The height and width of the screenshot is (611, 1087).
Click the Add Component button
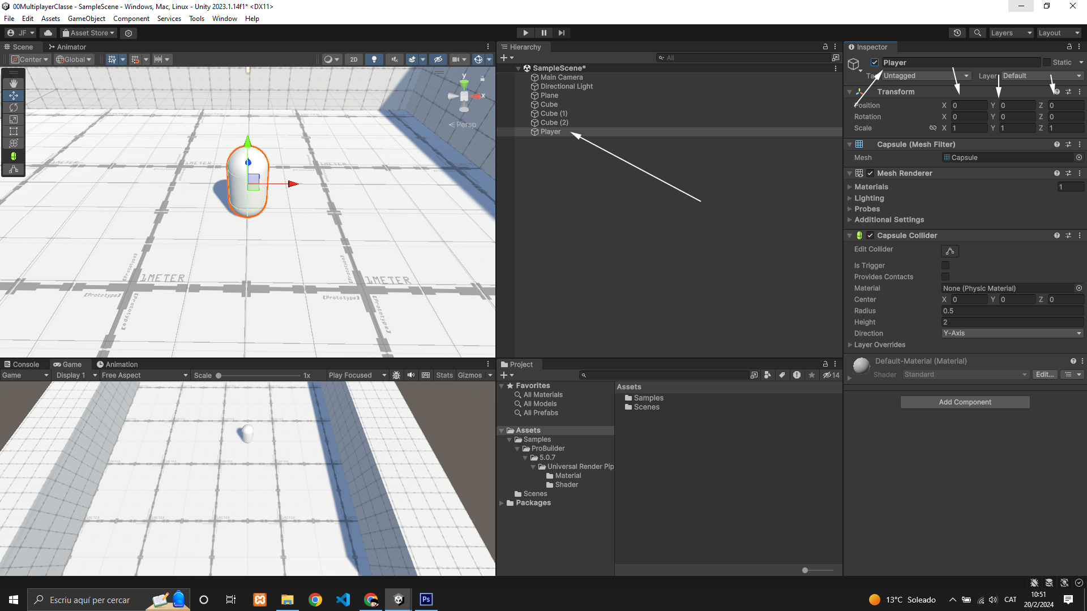pos(965,402)
